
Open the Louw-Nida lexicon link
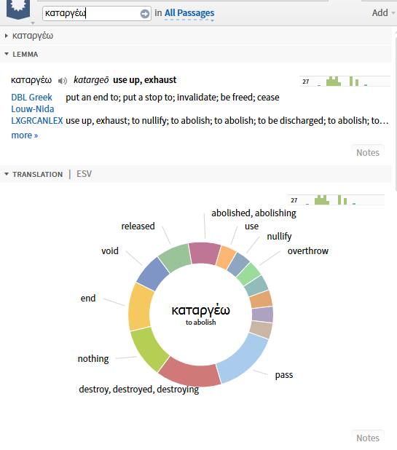[33, 109]
